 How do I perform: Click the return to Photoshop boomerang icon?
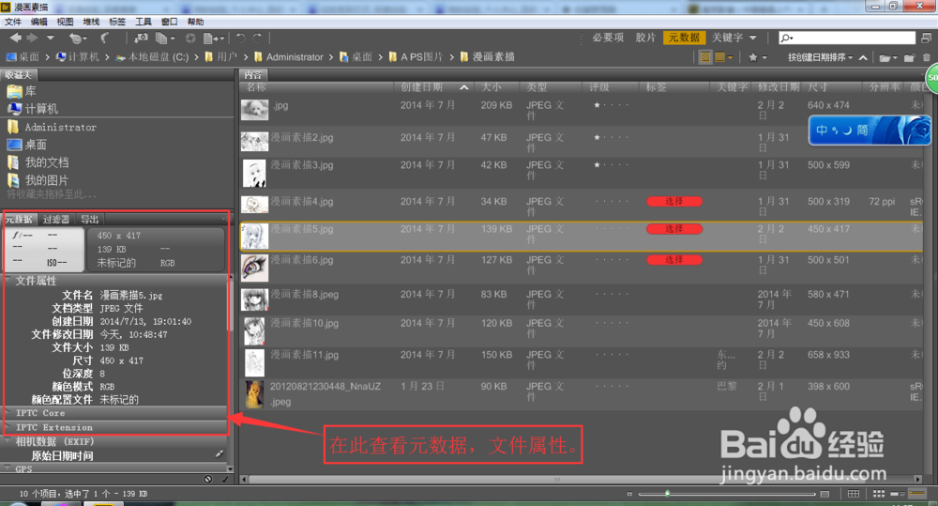pyautogui.click(x=105, y=38)
